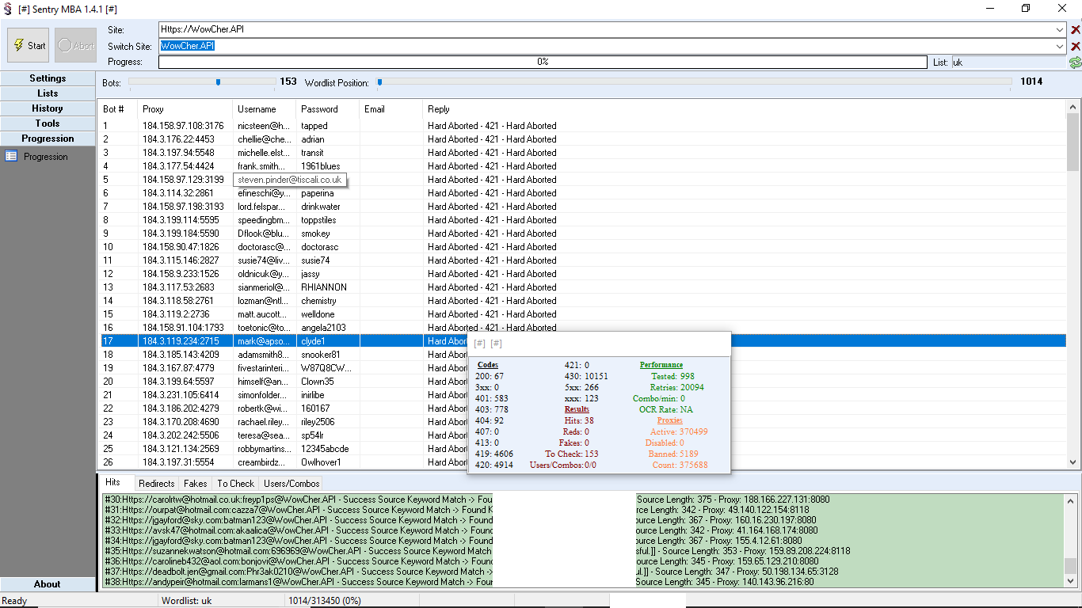The height and width of the screenshot is (608, 1082).
Task: Click the Bot # column header
Action: click(x=117, y=109)
